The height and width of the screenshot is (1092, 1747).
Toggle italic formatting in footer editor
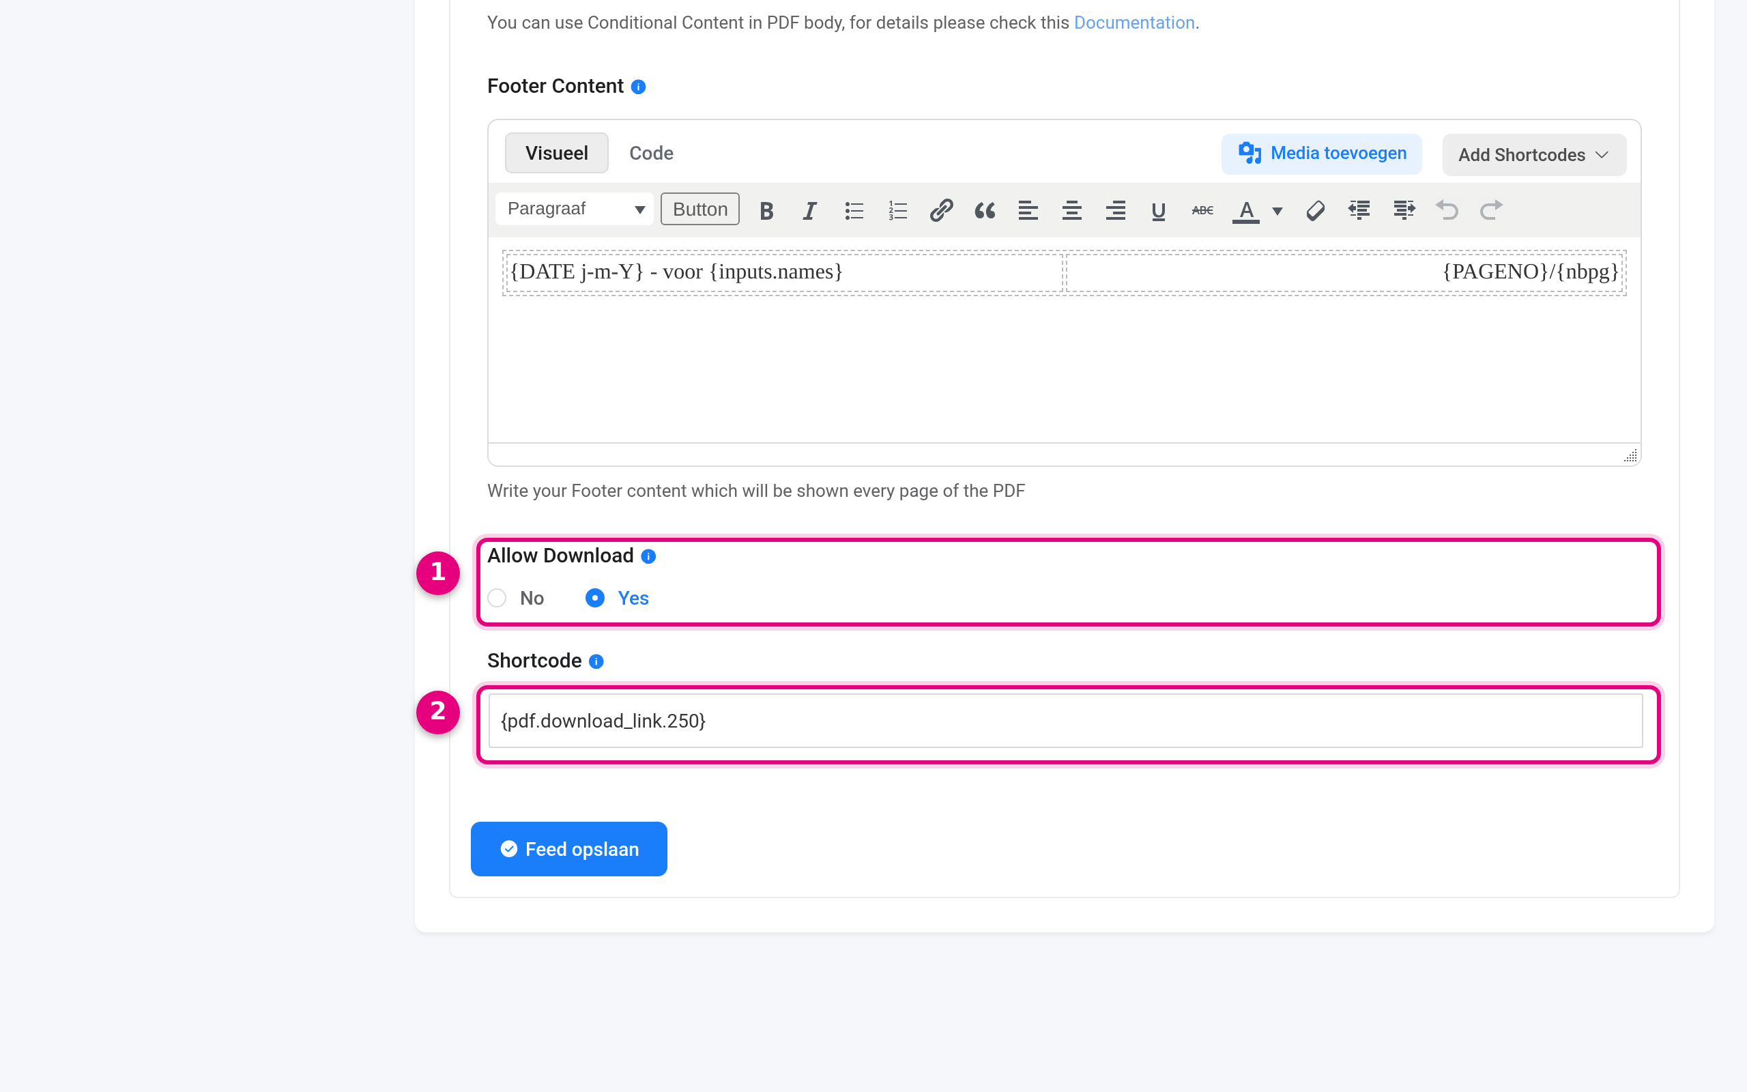[x=810, y=210]
